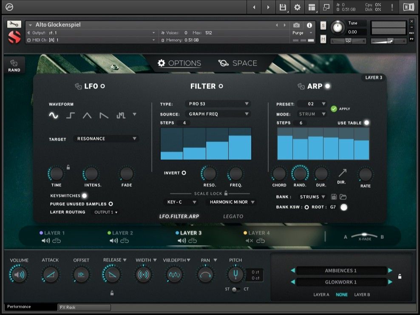Open Kontakt global settings gear
The width and height of the screenshot is (420, 315).
pyautogui.click(x=297, y=7)
